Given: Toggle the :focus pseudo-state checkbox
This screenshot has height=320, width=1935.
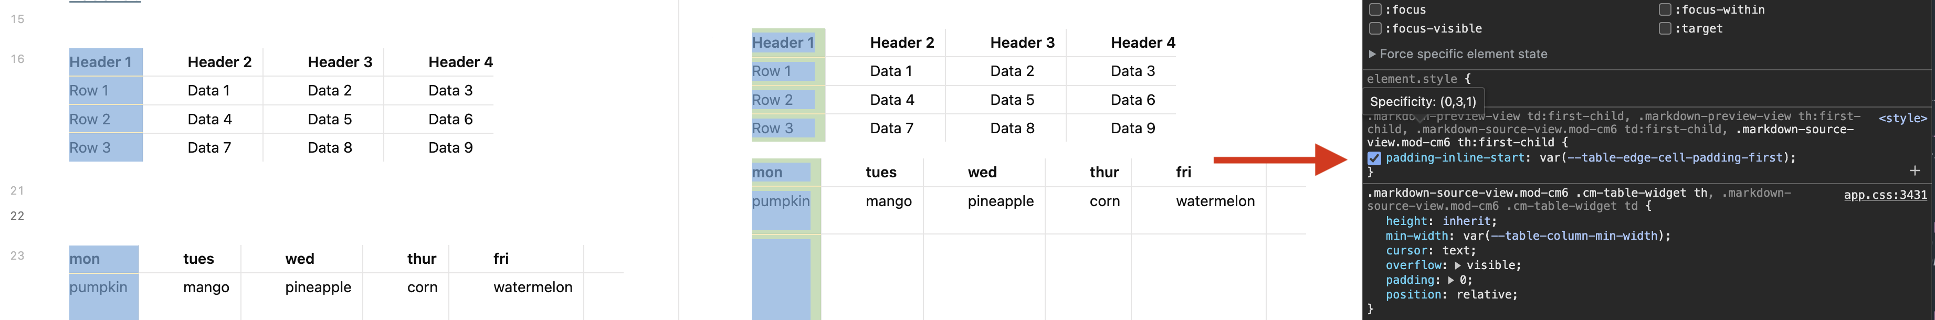Looking at the screenshot, I should click(x=1375, y=10).
